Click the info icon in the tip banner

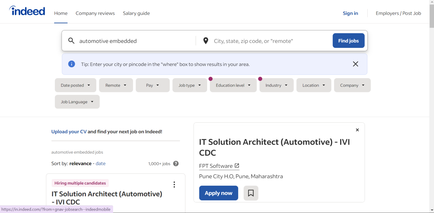point(71,64)
